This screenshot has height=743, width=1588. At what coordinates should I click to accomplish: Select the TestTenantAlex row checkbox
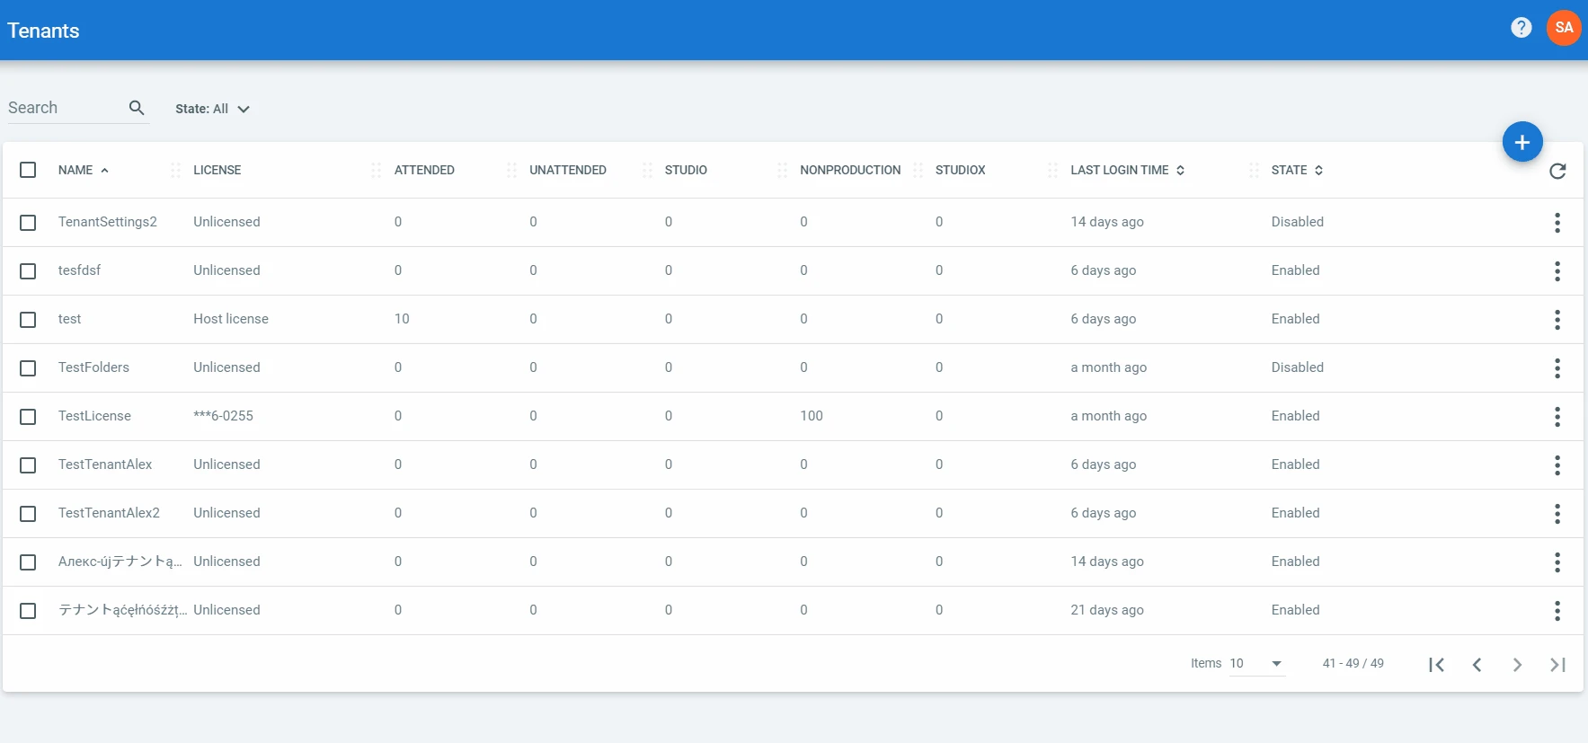click(x=28, y=465)
